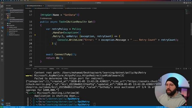Open the OUTPUT panel tab
Screen dimensions: 192x108
(35, 69)
